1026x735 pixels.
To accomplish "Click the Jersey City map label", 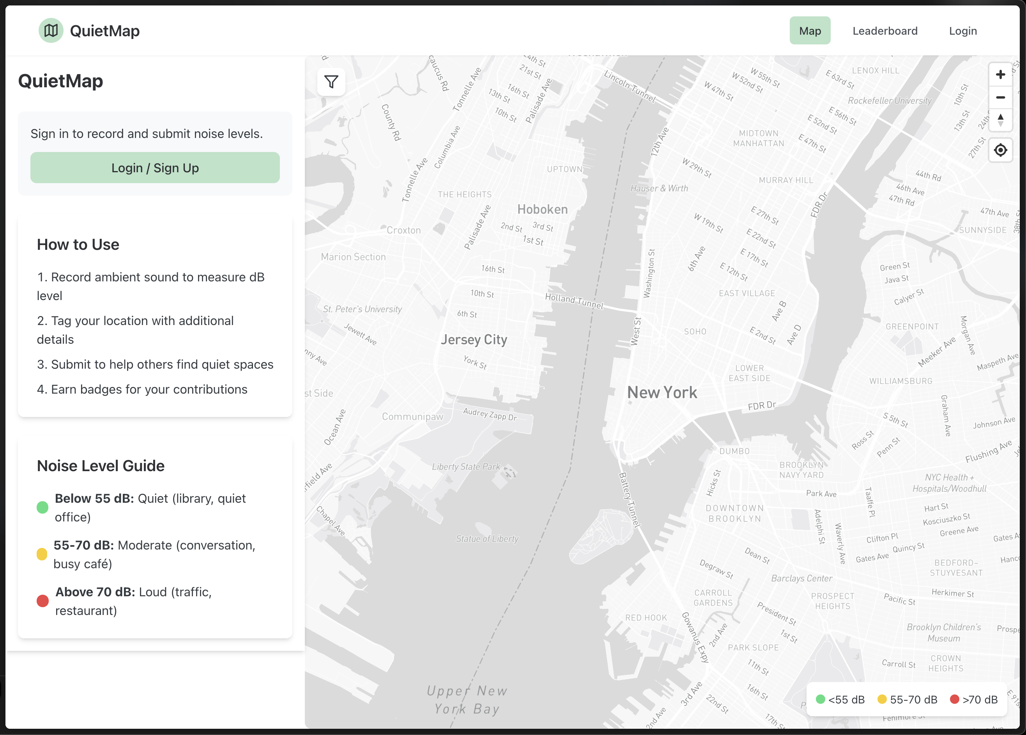I will (474, 339).
